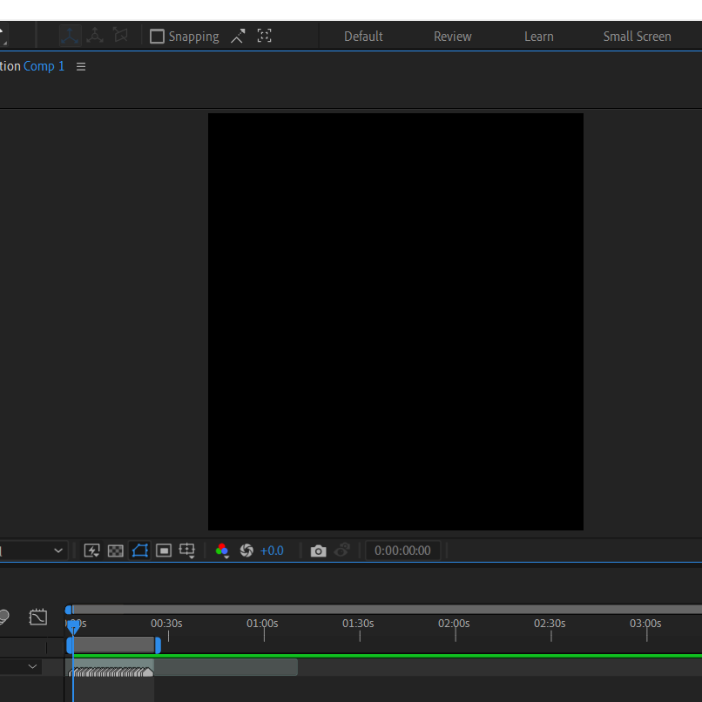Screen dimensions: 702x702
Task: Switch to the Small Screen workspace
Action: (x=637, y=37)
